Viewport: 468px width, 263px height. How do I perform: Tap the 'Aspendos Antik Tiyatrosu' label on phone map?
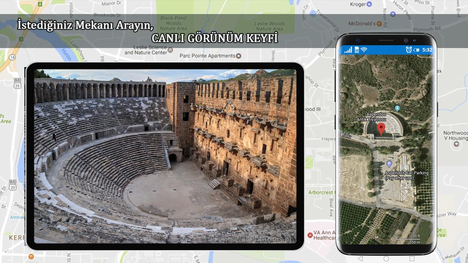(x=371, y=117)
